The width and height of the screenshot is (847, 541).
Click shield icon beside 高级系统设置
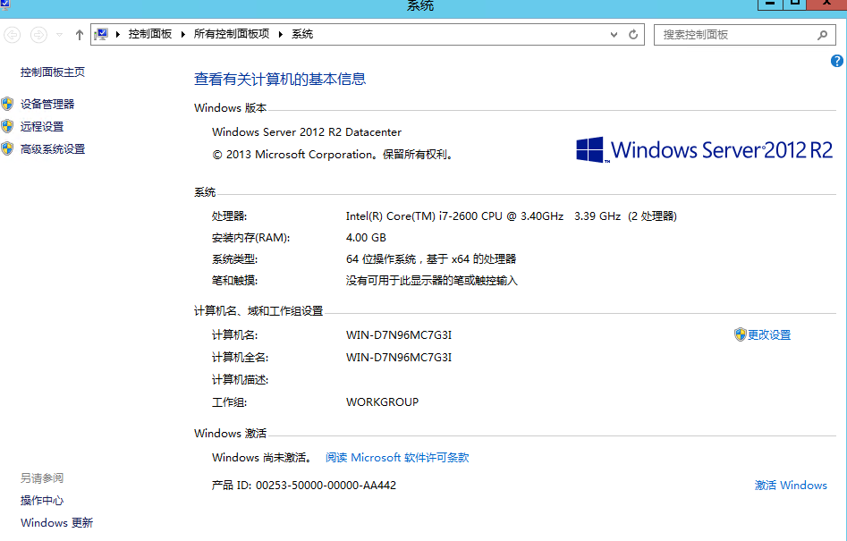pyautogui.click(x=7, y=148)
